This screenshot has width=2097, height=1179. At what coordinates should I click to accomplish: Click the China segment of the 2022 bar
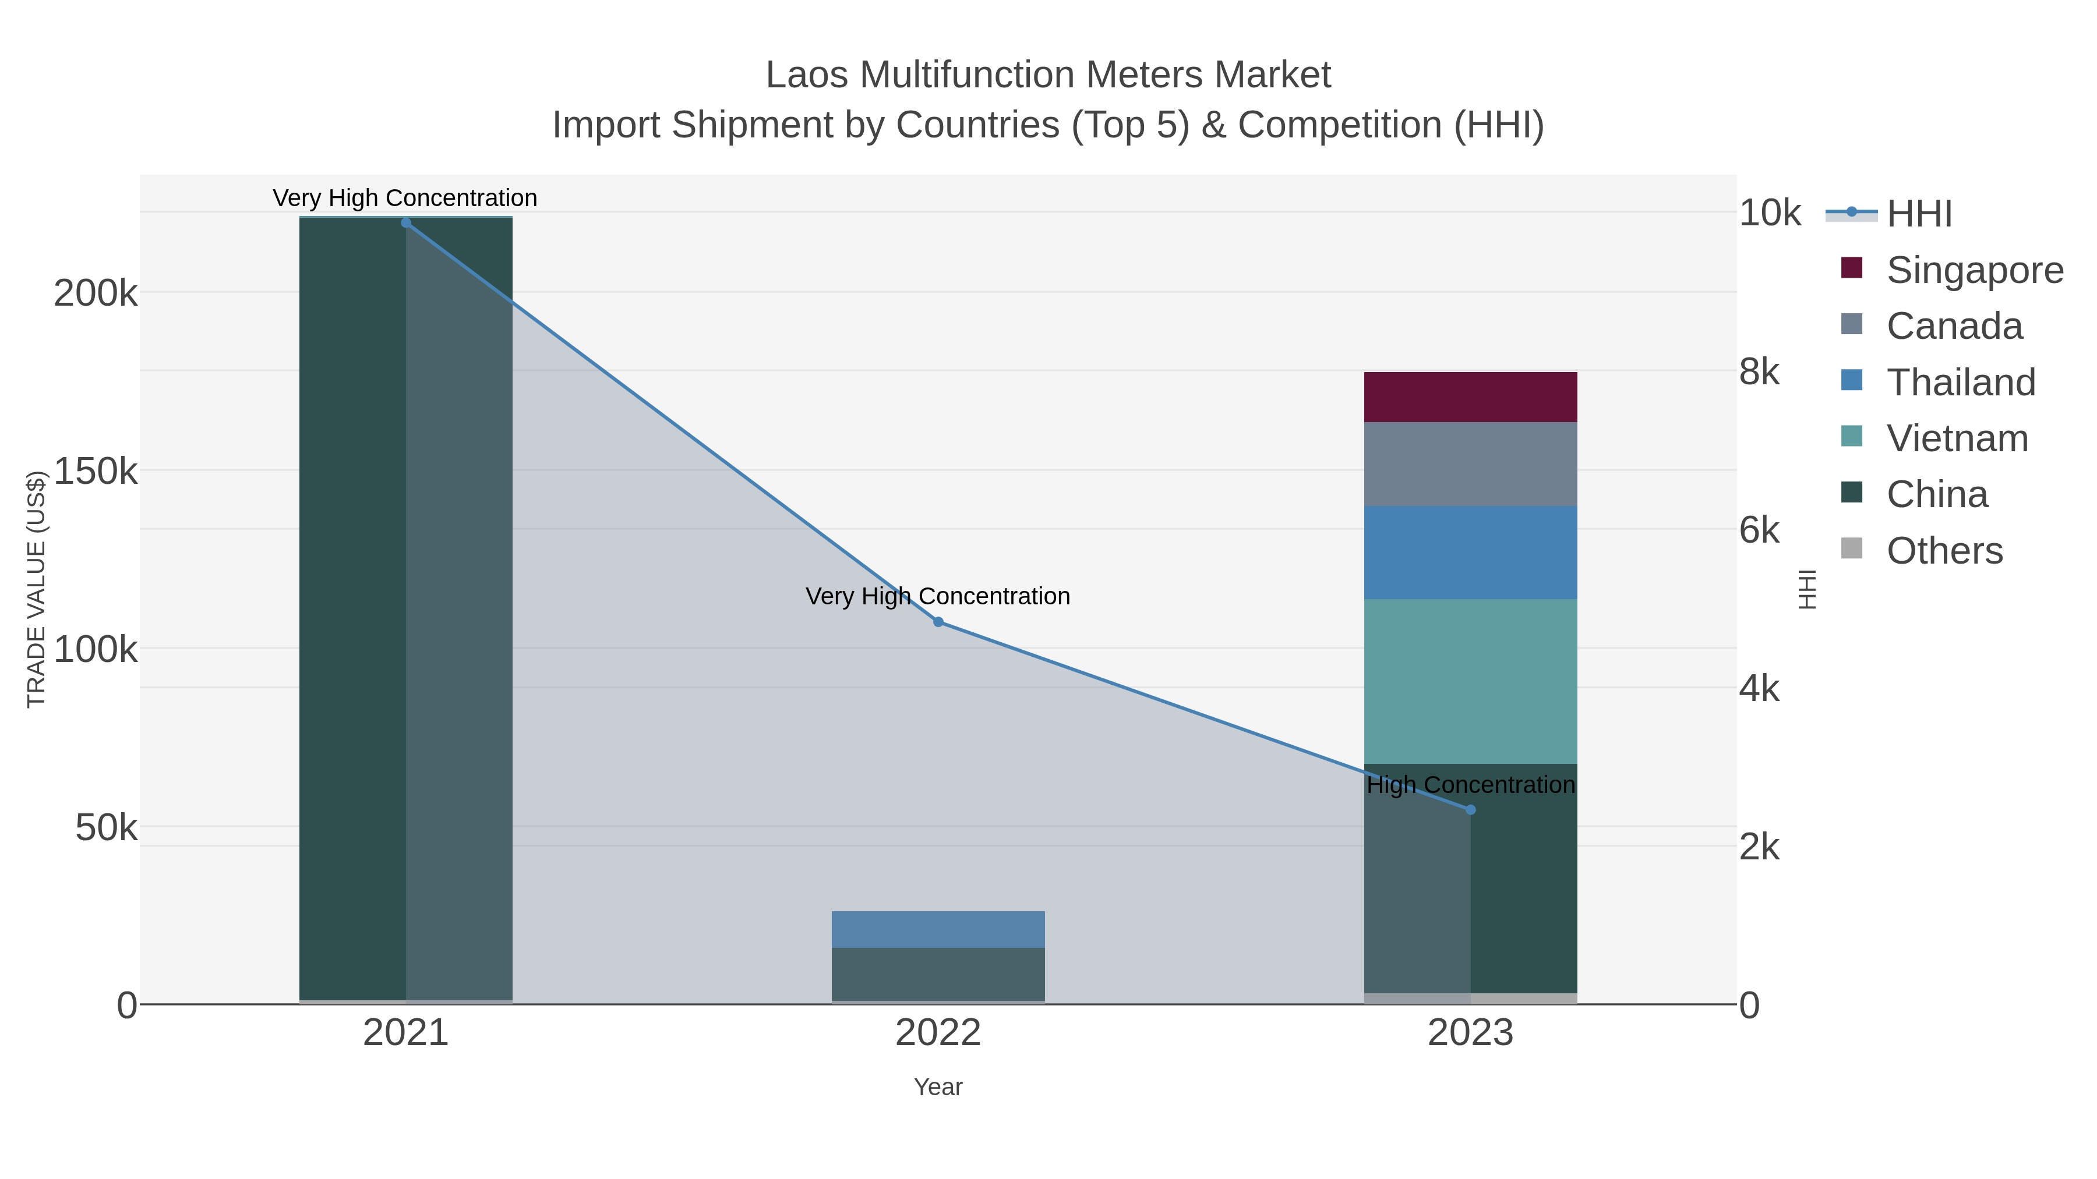pyautogui.click(x=938, y=974)
